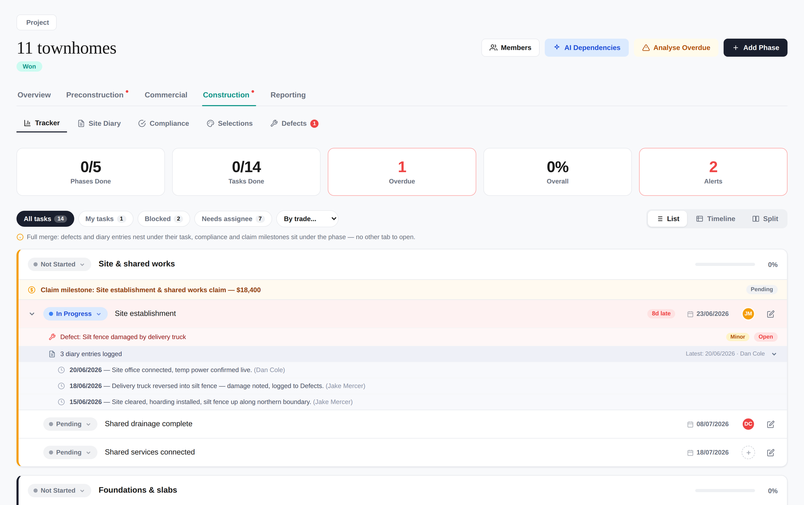804x505 pixels.
Task: Click the 8d late badge
Action: click(x=661, y=313)
